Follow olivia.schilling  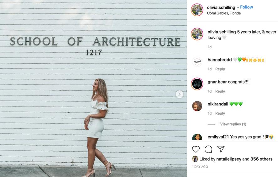point(246,7)
